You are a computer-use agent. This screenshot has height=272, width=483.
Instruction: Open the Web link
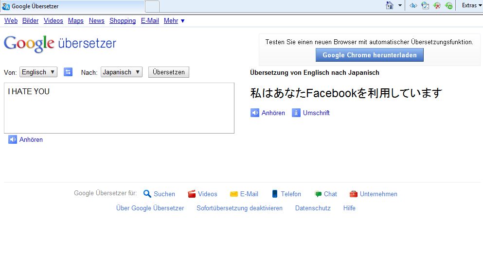click(11, 20)
